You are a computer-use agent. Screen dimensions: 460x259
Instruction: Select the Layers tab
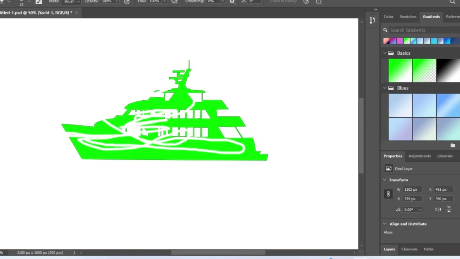coord(389,249)
